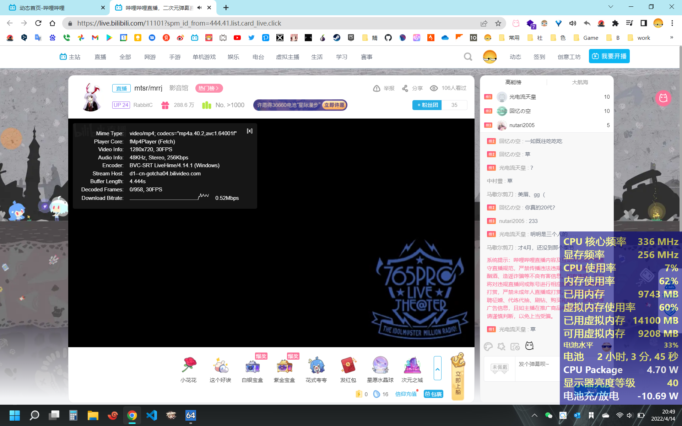Click the 立即许愿 wish button
Image resolution: width=682 pixels, height=426 pixels.
coord(334,105)
